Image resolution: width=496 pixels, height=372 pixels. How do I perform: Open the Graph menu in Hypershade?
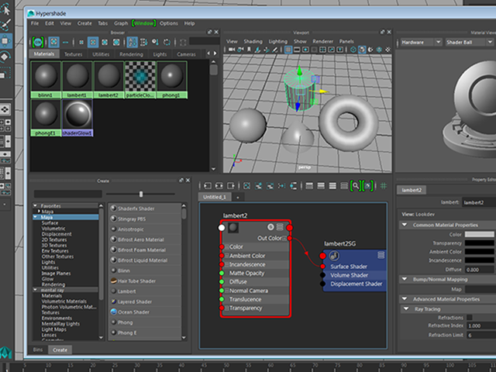pyautogui.click(x=121, y=23)
